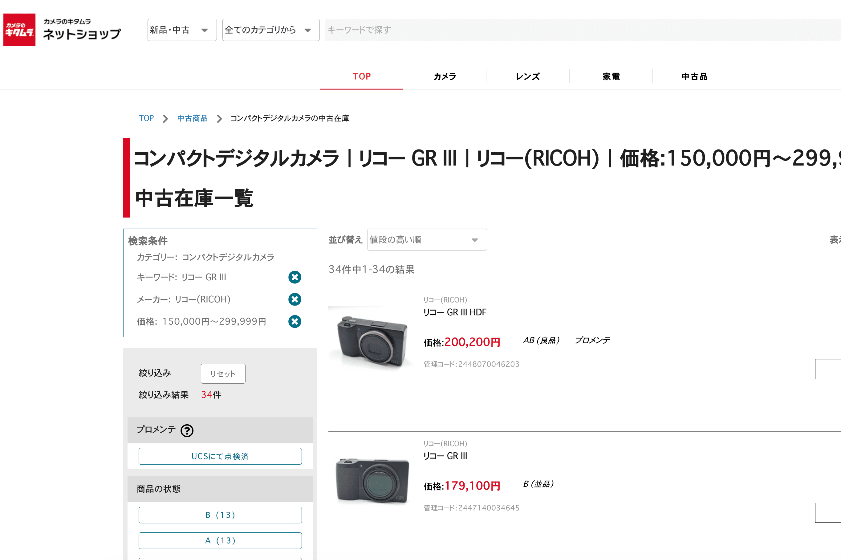This screenshot has width=841, height=560.
Task: Remove the 価格 150,000円〜299,999円 filter
Action: click(x=294, y=322)
